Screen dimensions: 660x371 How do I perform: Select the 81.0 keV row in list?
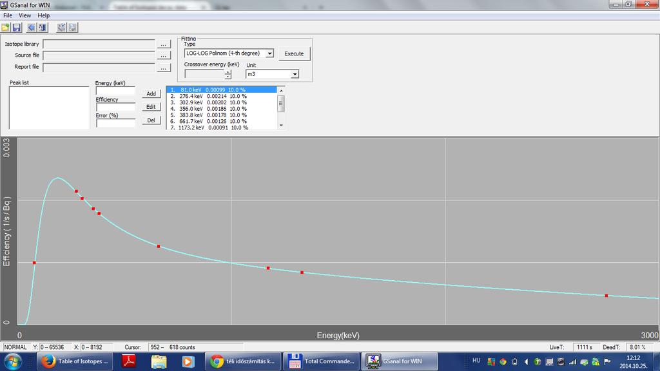pos(222,90)
